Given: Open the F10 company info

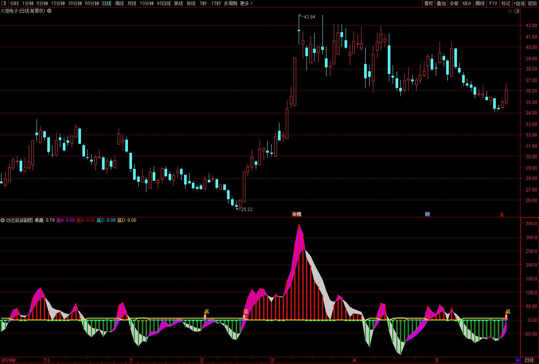Looking at the screenshot, I should 493,3.
